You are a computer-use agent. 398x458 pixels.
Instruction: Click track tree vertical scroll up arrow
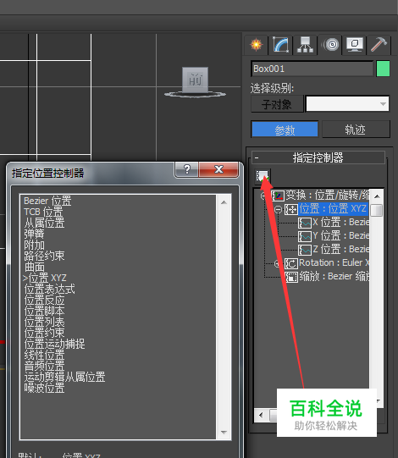pyautogui.click(x=377, y=196)
